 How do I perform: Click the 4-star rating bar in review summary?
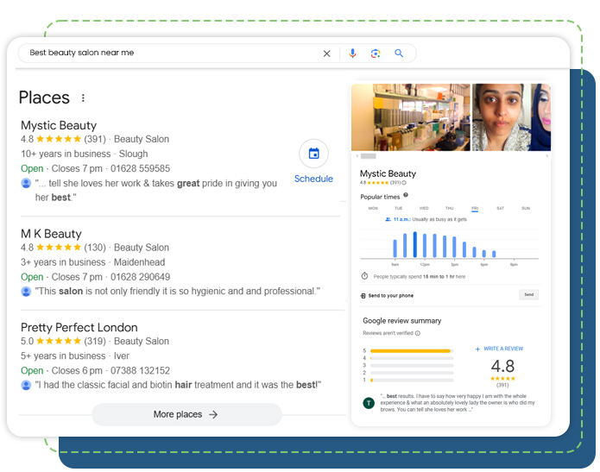click(x=412, y=358)
